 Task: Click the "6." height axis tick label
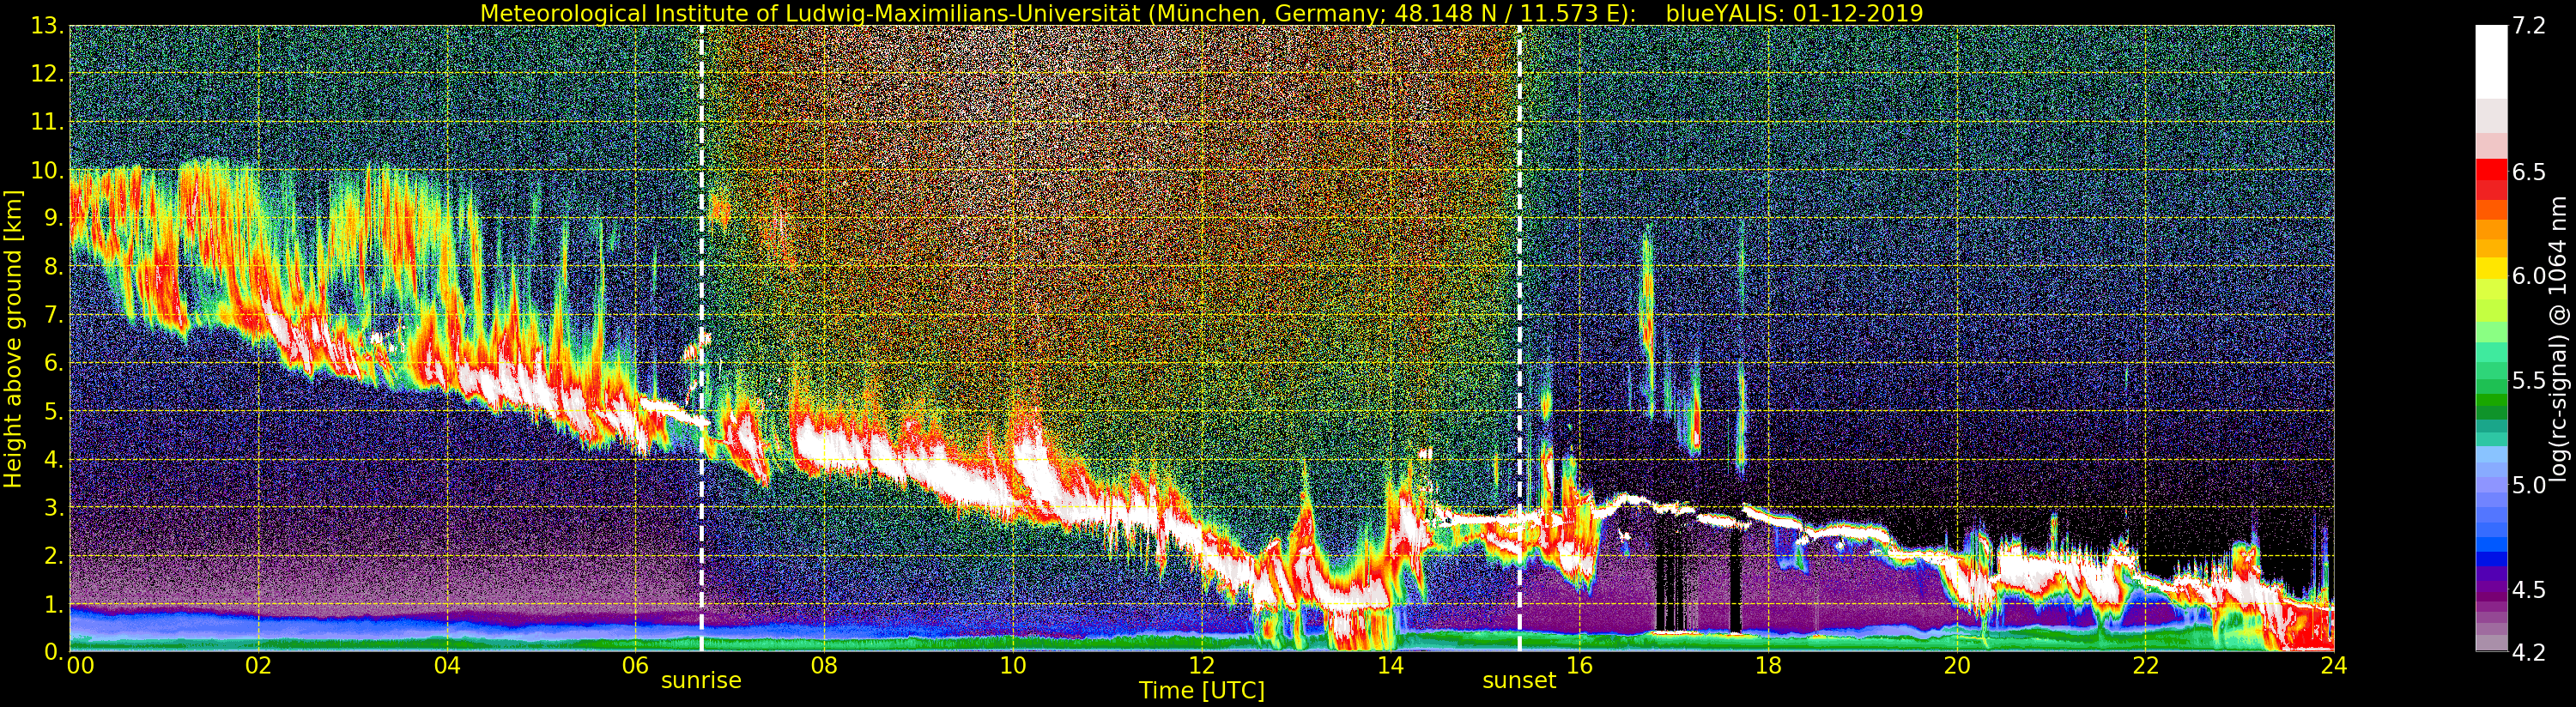(54, 363)
